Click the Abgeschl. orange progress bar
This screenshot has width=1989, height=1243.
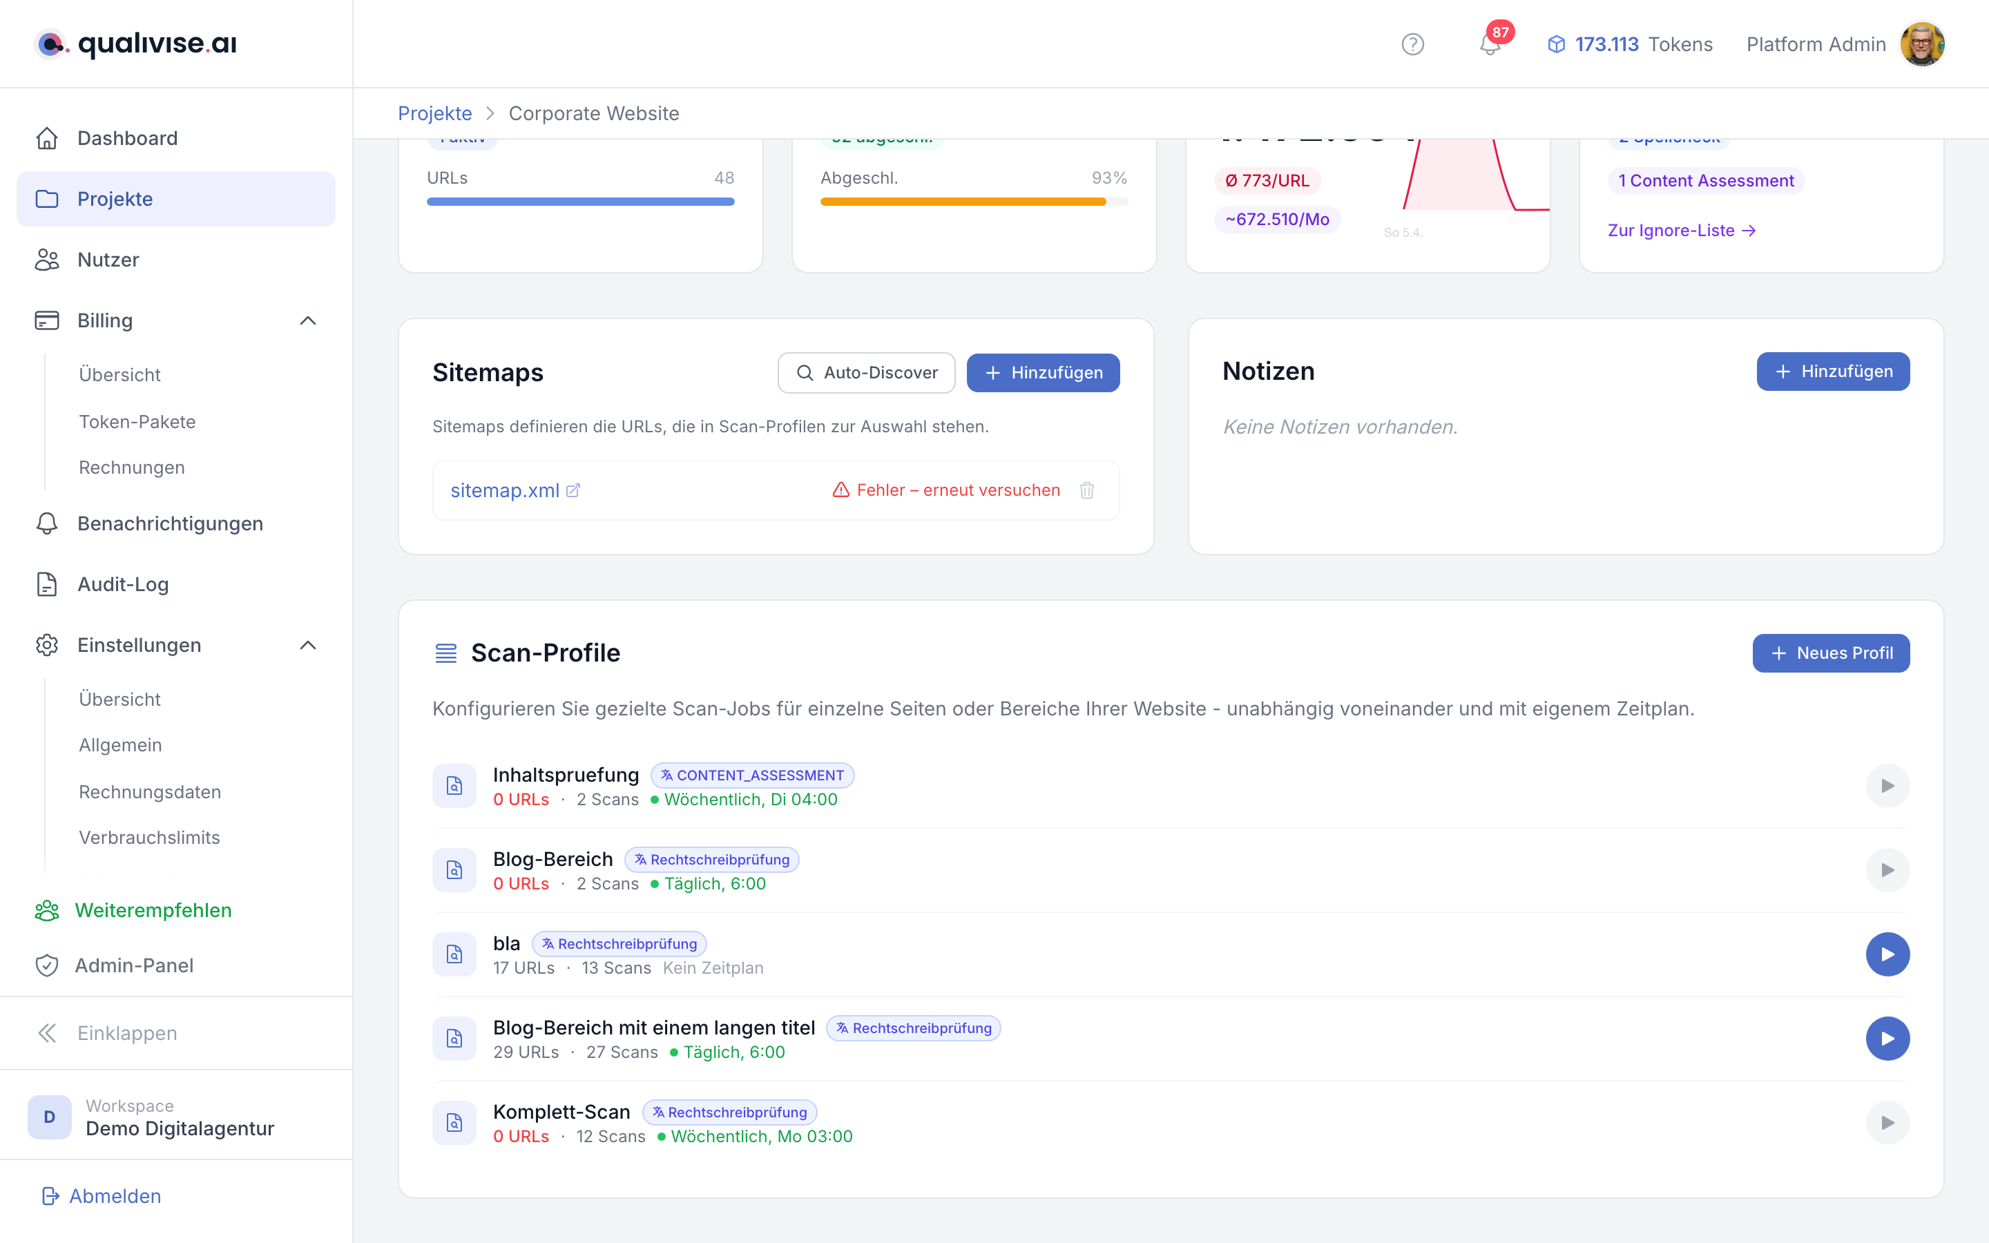[974, 202]
